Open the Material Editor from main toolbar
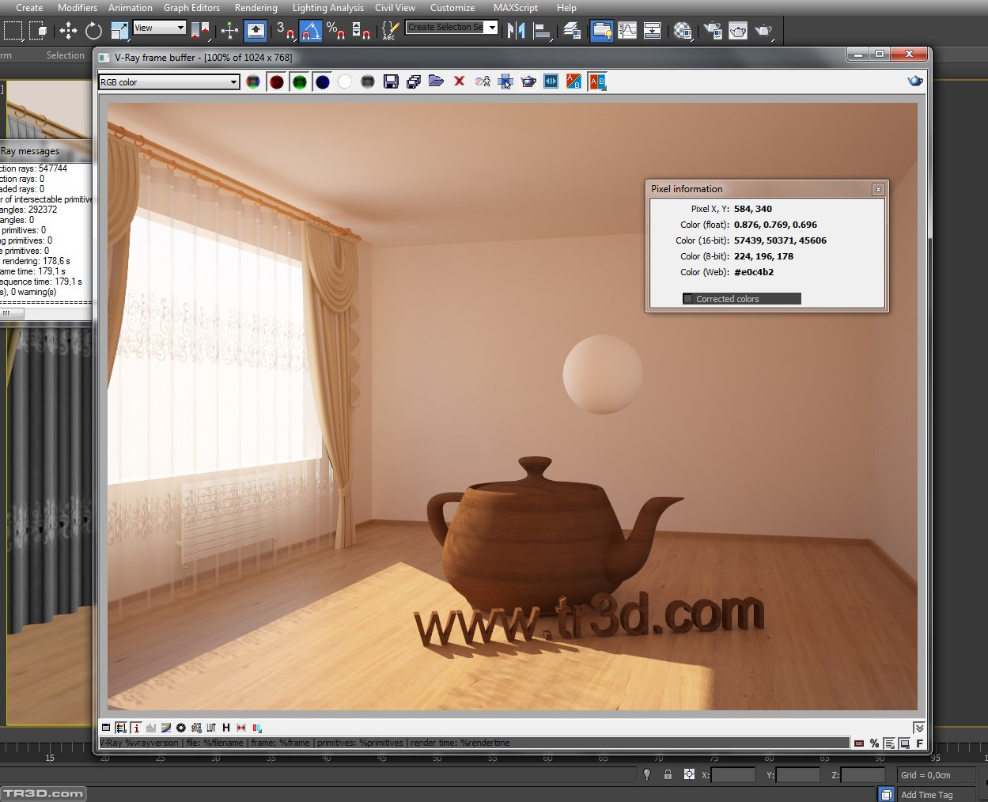 (x=683, y=31)
